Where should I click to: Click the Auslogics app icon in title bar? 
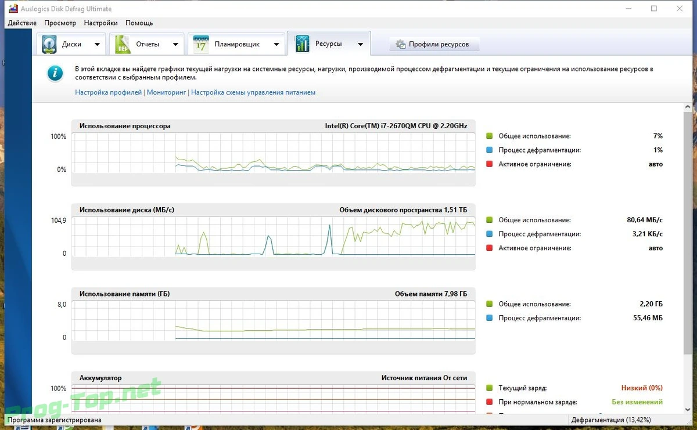pos(13,9)
